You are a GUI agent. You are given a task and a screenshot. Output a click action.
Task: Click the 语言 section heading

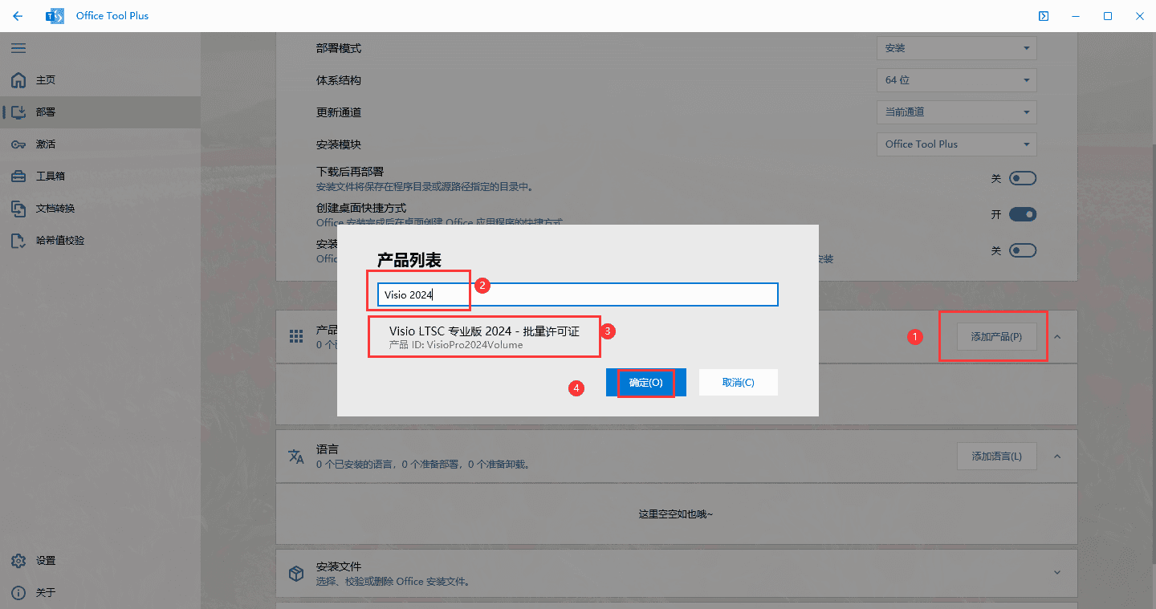[x=328, y=449]
